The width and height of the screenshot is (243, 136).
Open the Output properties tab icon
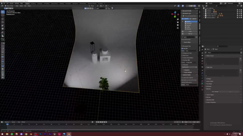point(202,56)
